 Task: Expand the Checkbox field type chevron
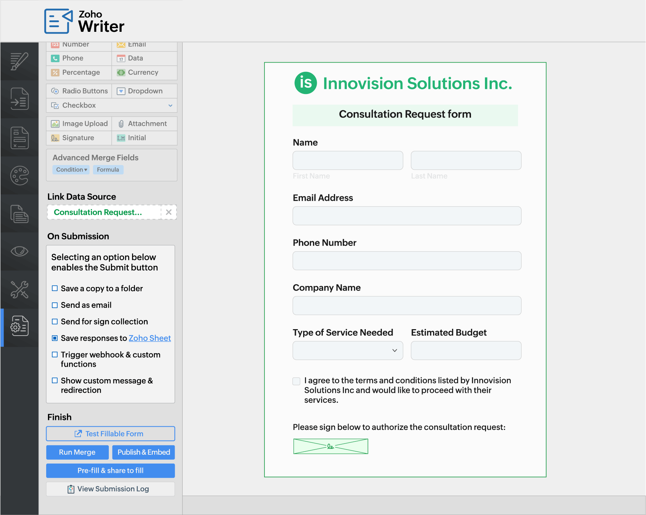click(170, 105)
